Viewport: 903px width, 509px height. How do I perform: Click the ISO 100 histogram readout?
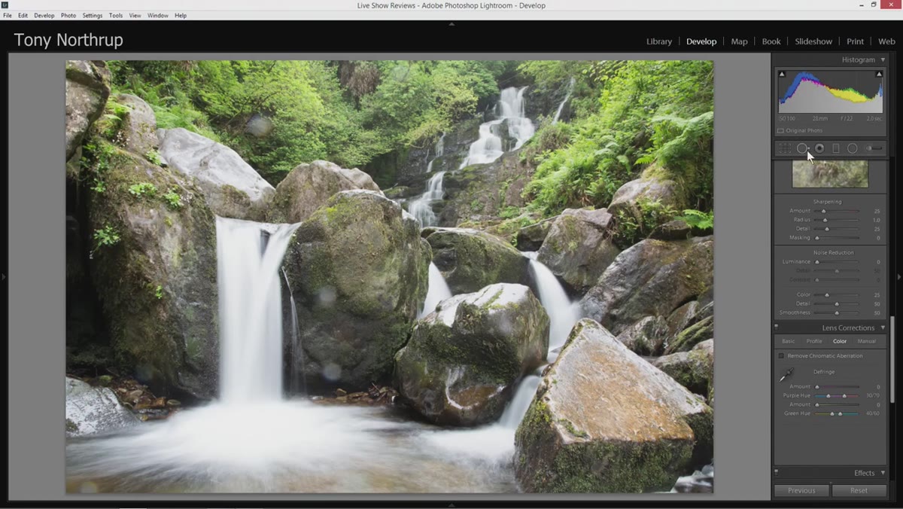[x=787, y=119]
